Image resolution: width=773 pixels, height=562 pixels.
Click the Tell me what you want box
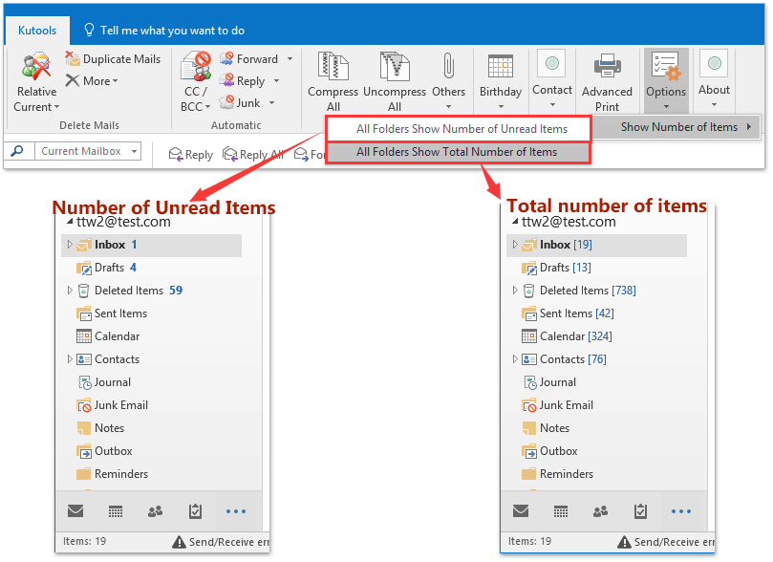(x=172, y=31)
